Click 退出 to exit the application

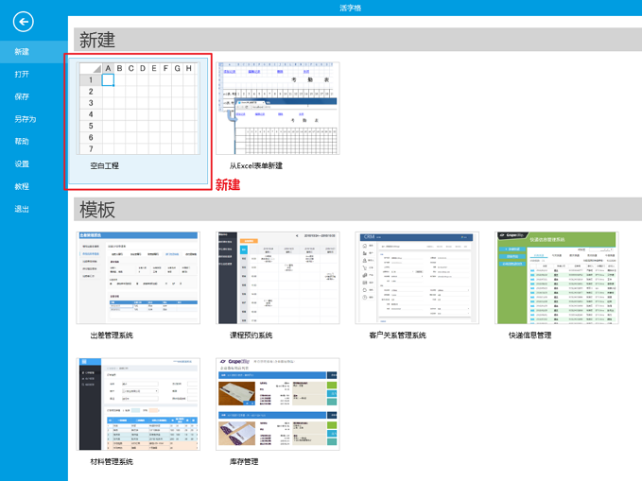[22, 209]
